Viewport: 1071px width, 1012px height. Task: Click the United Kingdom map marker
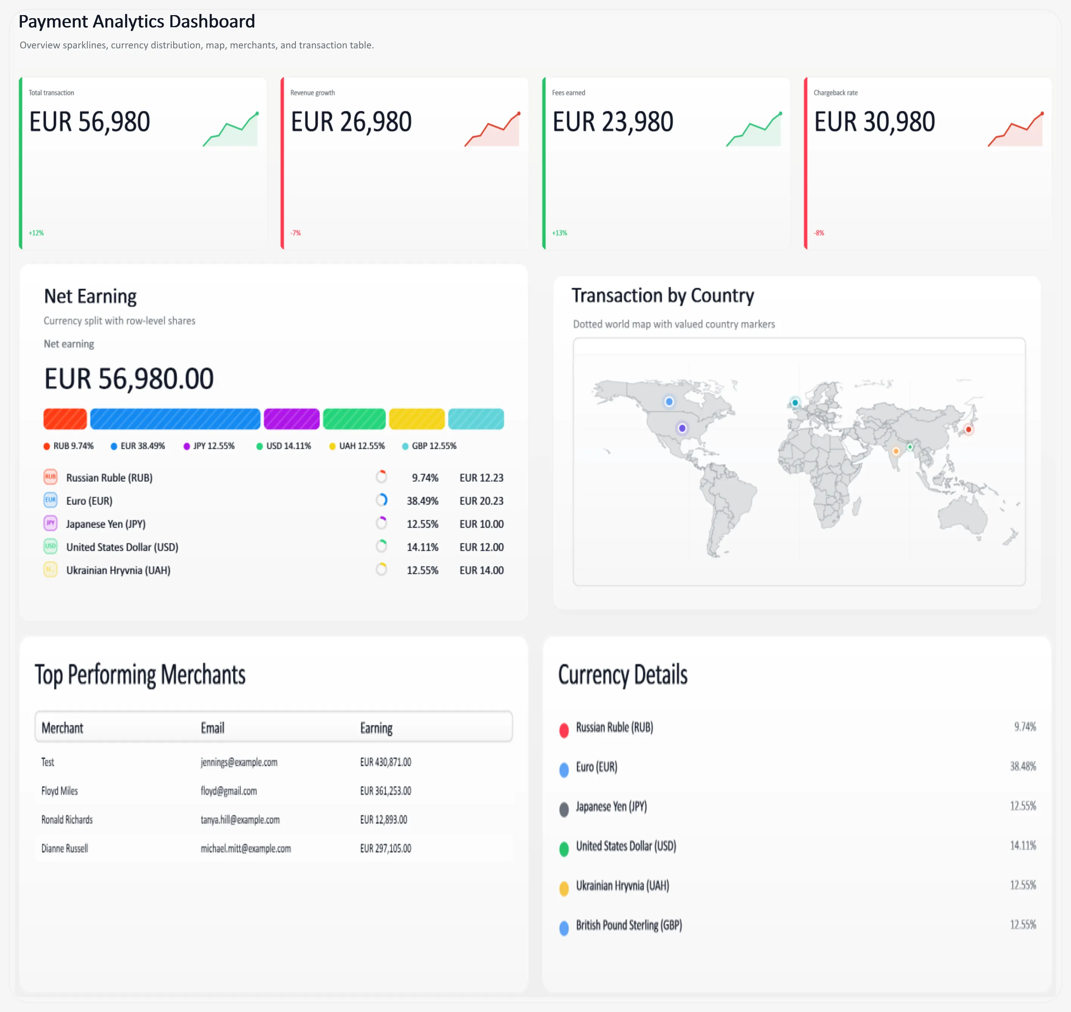tap(795, 403)
